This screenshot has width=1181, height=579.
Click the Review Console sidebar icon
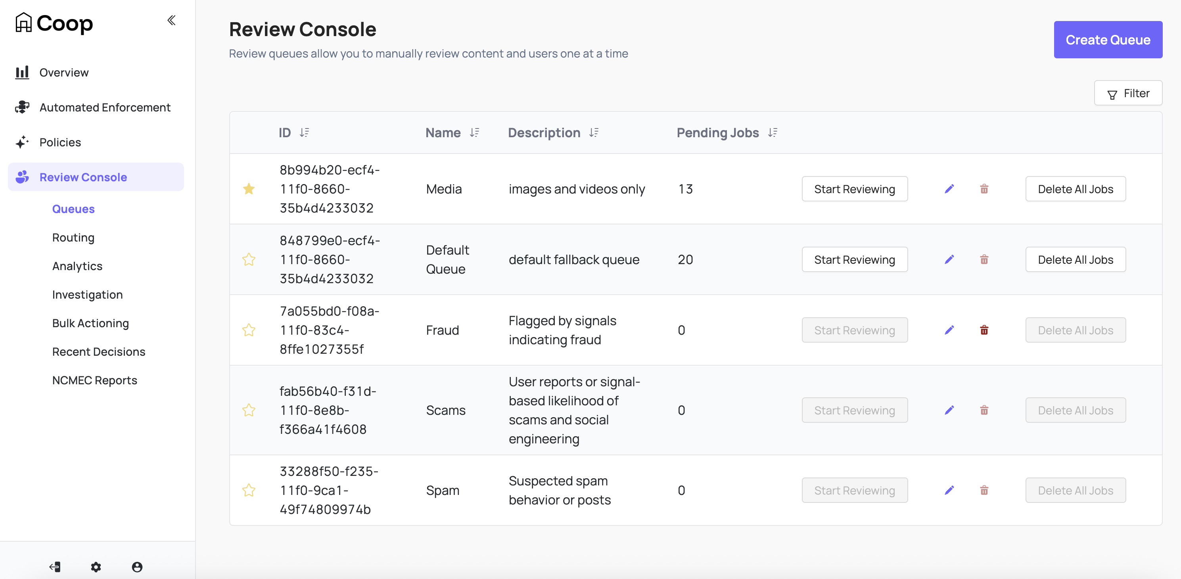[22, 177]
